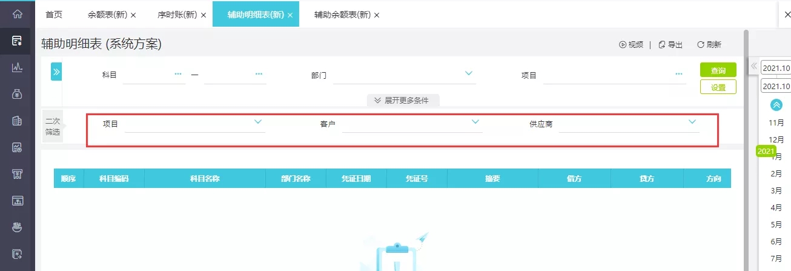The height and width of the screenshot is (271, 791).
Task: Open the invoice chart sidebar icon
Action: pos(17,147)
